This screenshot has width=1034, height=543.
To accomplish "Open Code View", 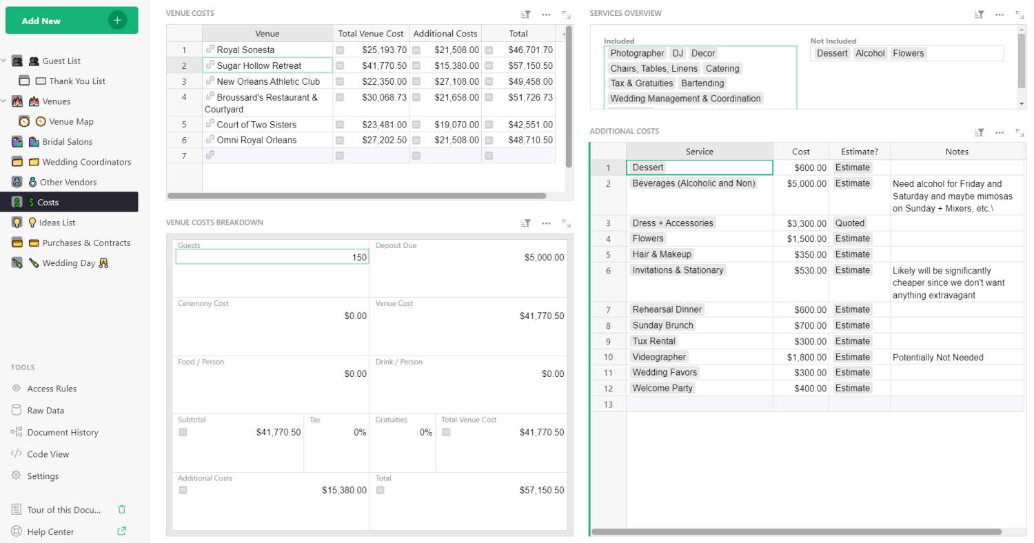I will (x=48, y=454).
